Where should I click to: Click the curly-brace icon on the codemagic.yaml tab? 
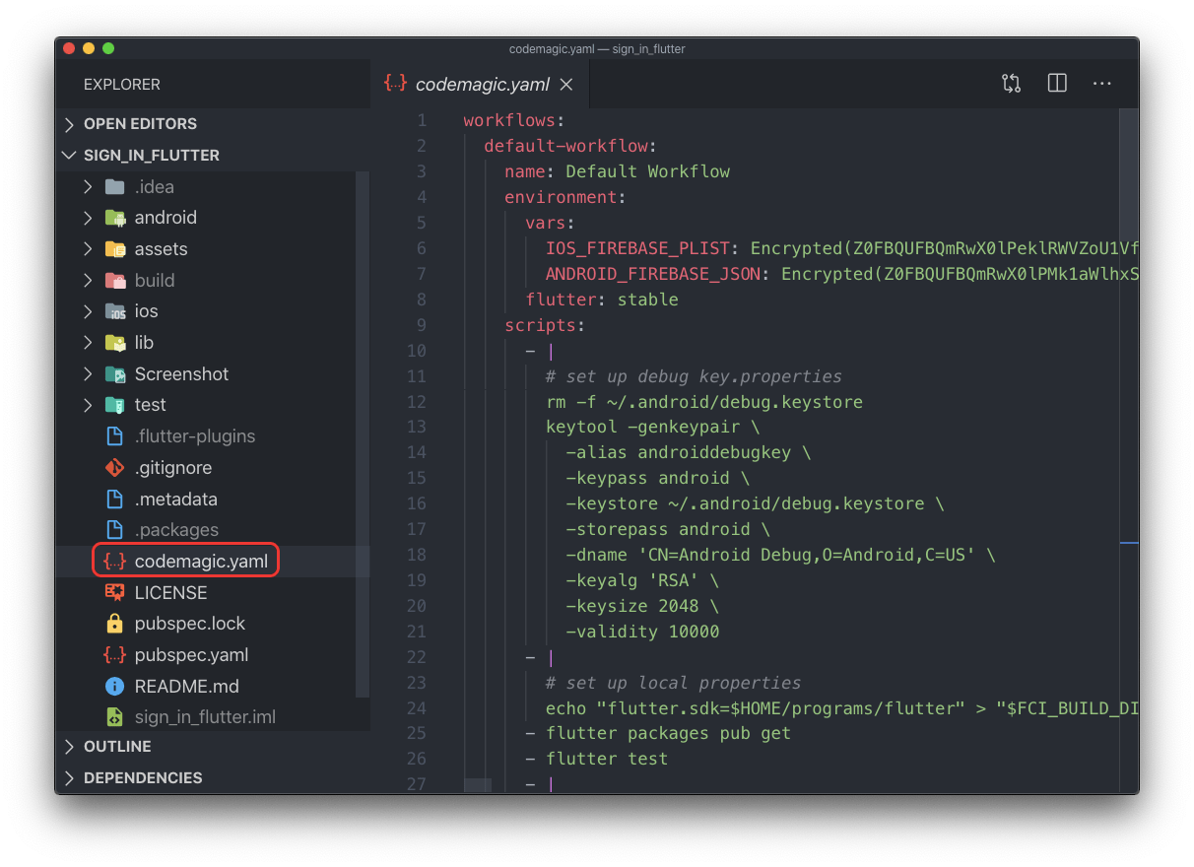[394, 84]
